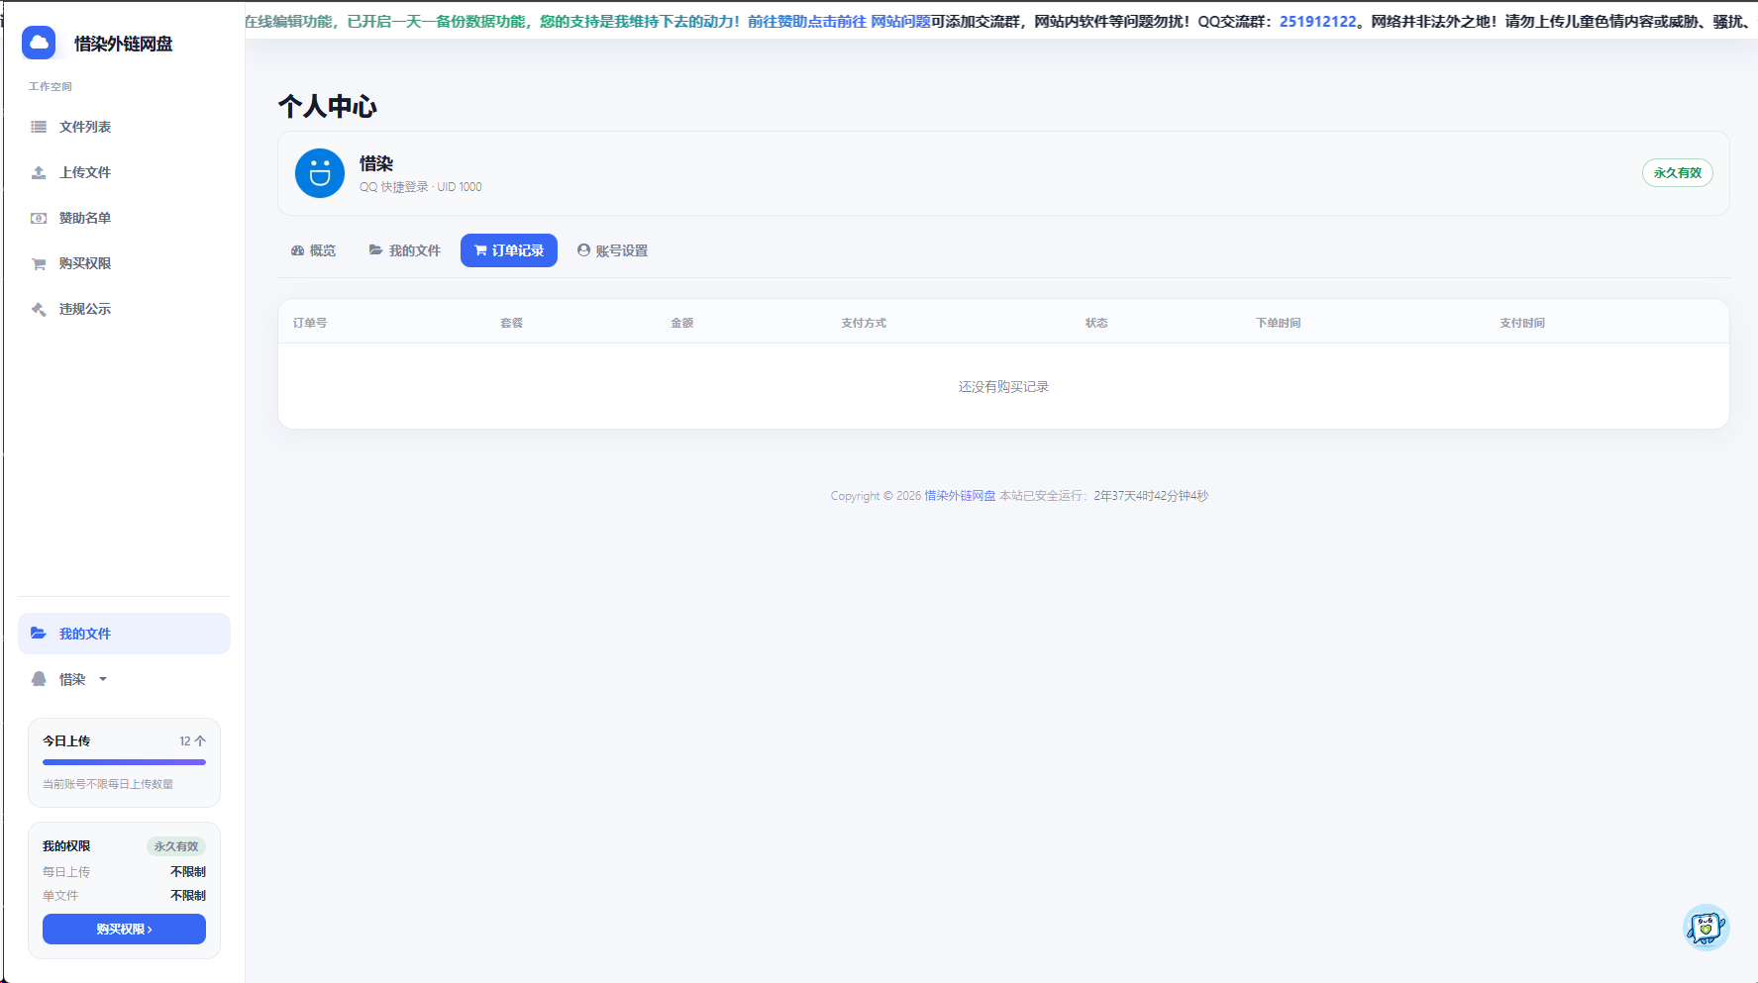Image resolution: width=1758 pixels, height=983 pixels.
Task: Open the 惜染外链网盘 footer link
Action: [960, 496]
